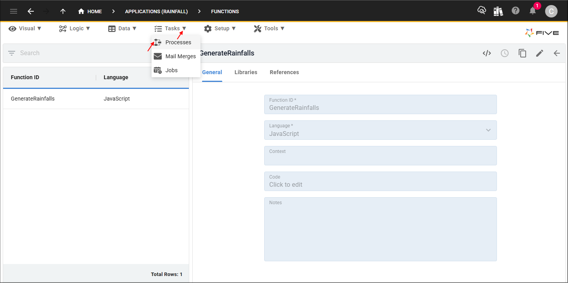Viewport: 568px width, 283px height.
Task: Open the Language dropdown
Action: click(x=380, y=130)
